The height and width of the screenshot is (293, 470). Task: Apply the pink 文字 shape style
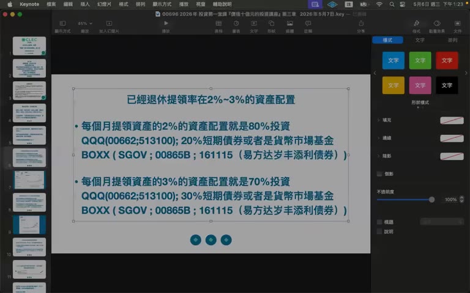tap(420, 85)
